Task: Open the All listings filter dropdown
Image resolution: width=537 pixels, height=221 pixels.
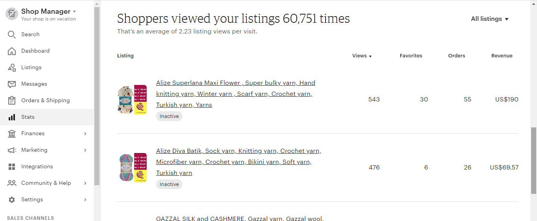Action: tap(490, 19)
